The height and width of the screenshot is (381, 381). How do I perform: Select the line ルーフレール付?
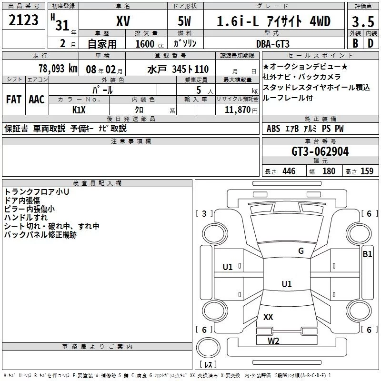288,98
